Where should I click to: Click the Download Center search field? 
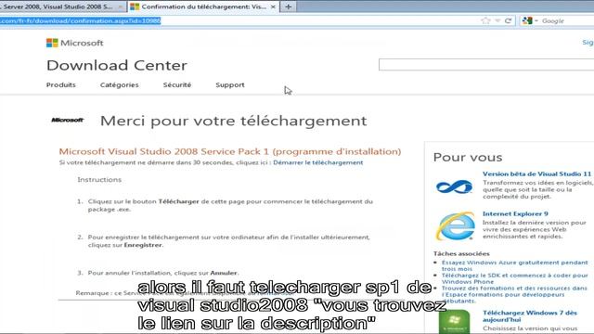coord(486,64)
